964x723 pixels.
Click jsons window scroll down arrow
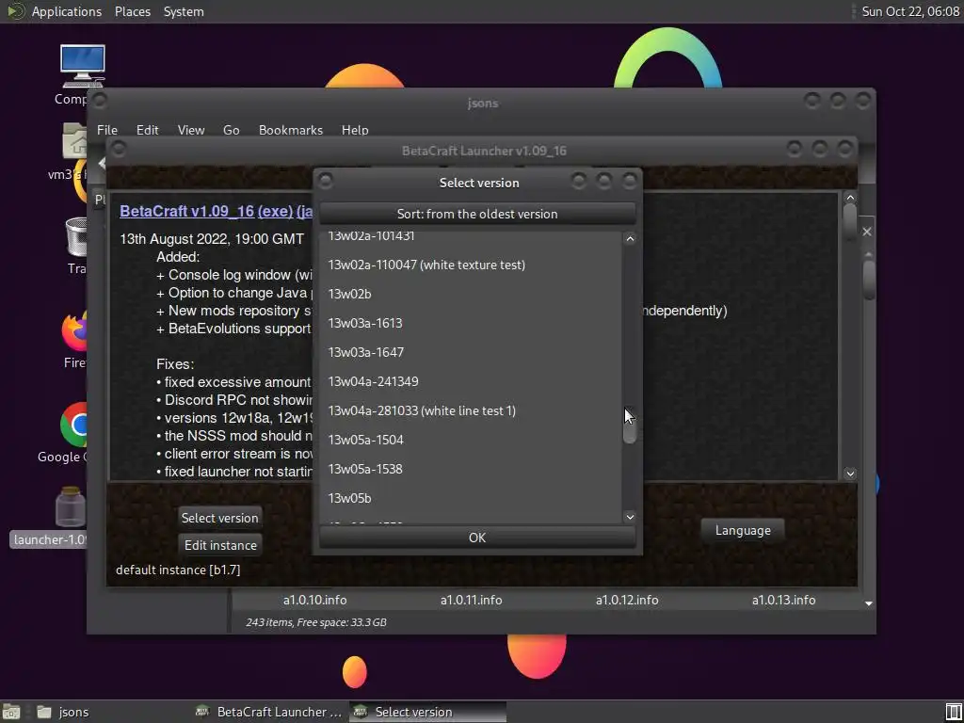pos(869,603)
